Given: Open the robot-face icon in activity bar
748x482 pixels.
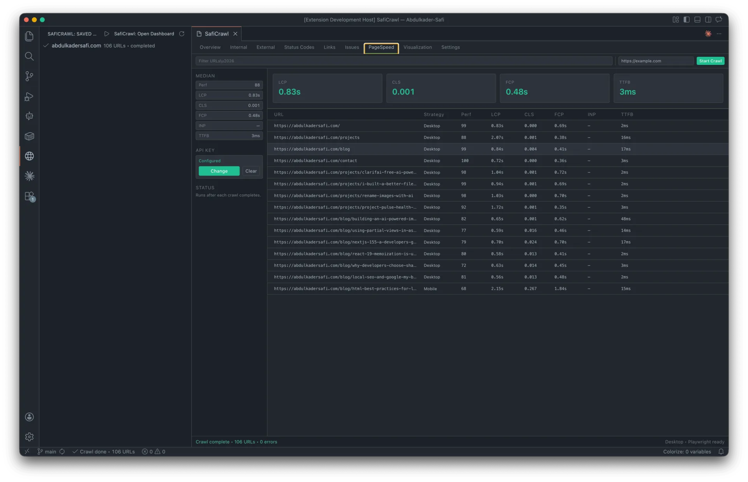Looking at the screenshot, I should point(29,116).
